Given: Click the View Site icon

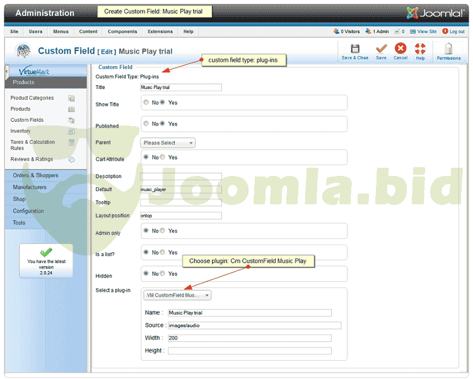Looking at the screenshot, I should click(x=413, y=32).
